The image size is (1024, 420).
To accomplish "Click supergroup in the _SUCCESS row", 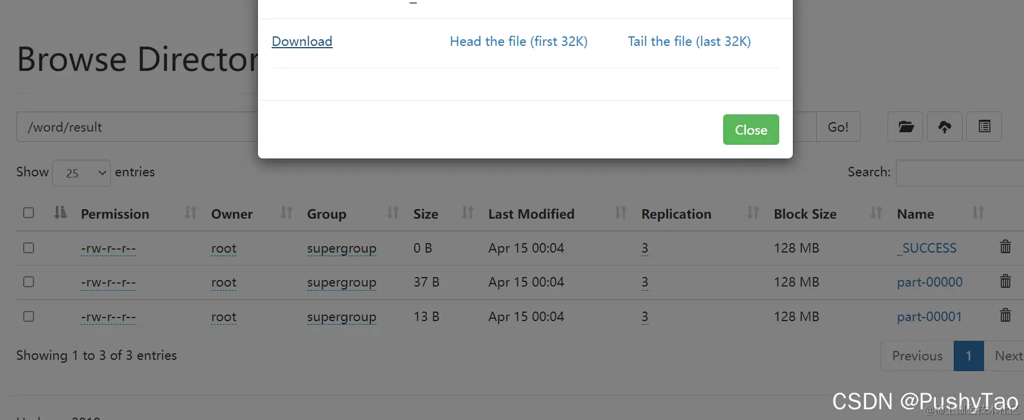I will coord(342,249).
